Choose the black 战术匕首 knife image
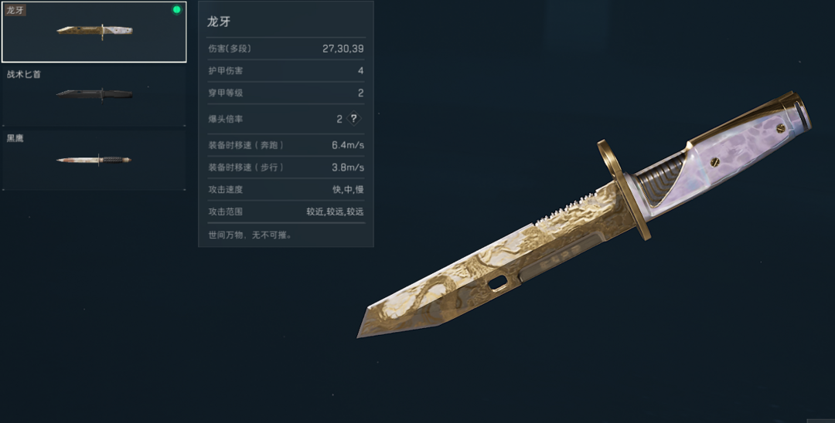 tap(94, 94)
